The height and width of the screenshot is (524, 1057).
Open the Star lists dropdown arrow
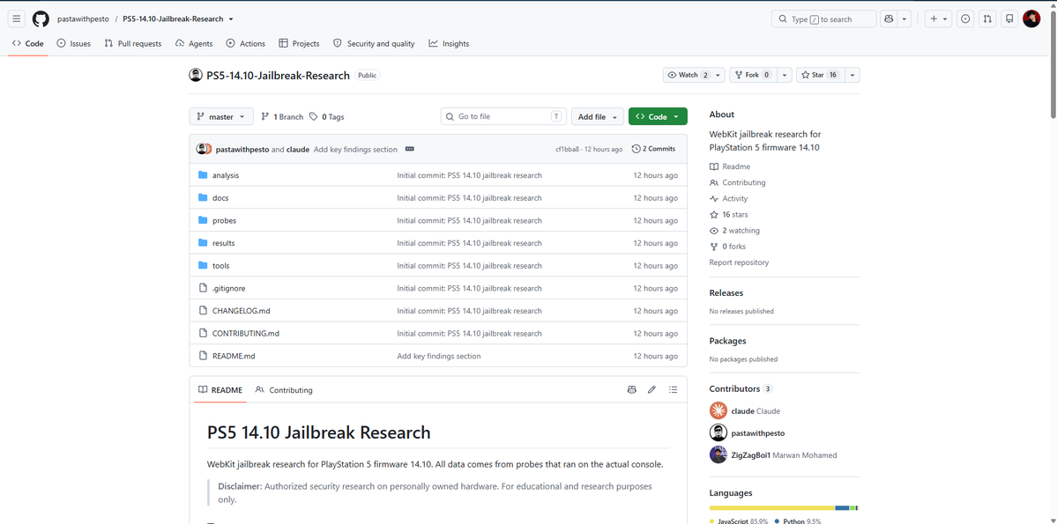(x=852, y=75)
